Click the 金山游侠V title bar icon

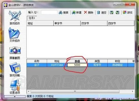click(6, 5)
